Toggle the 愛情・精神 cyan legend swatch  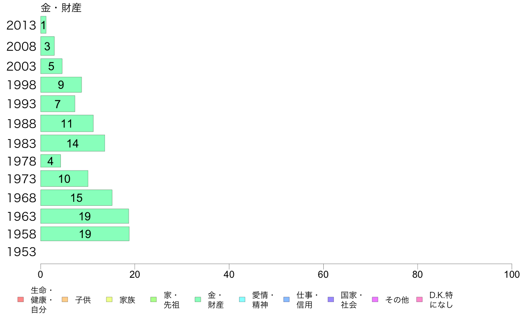(242, 299)
